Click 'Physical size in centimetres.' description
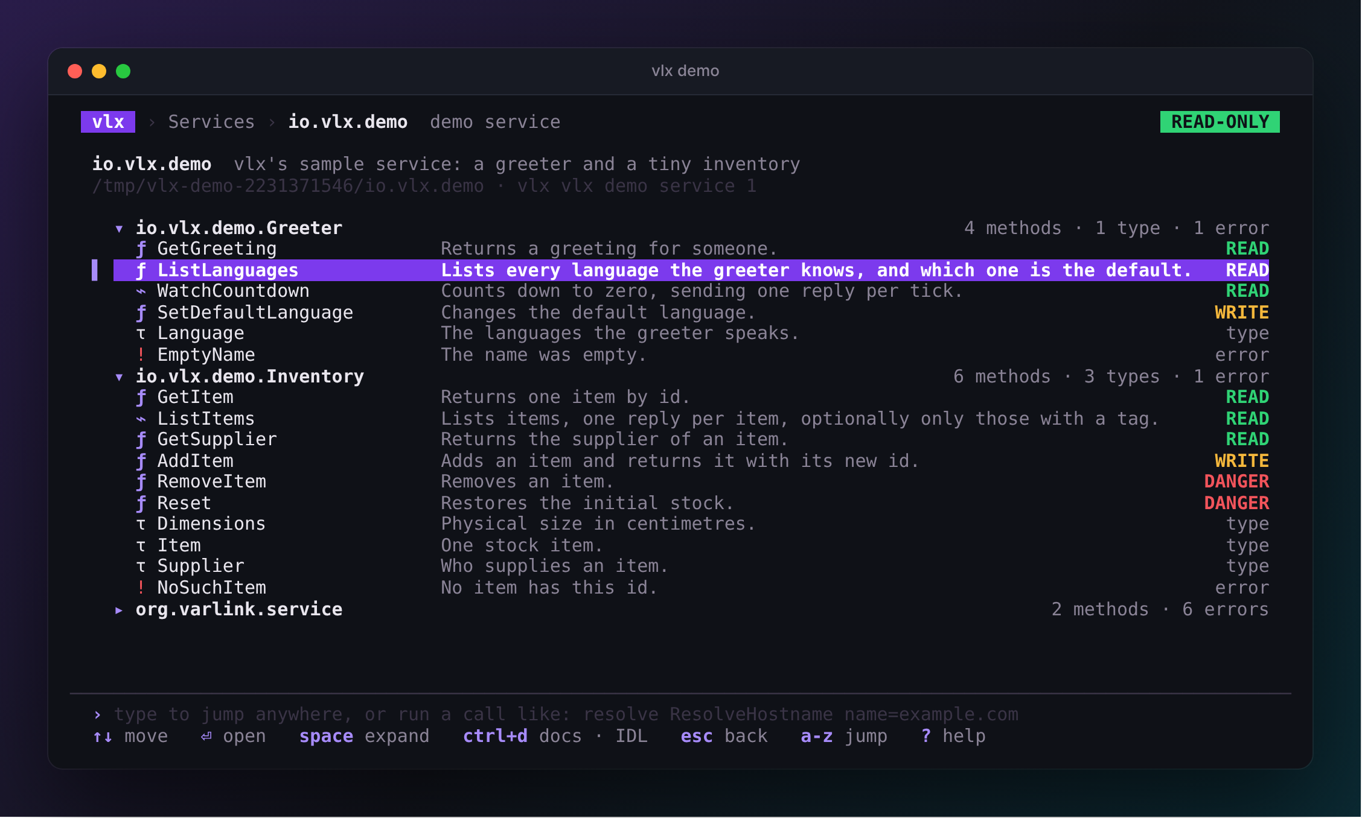The image size is (1362, 818). tap(598, 524)
